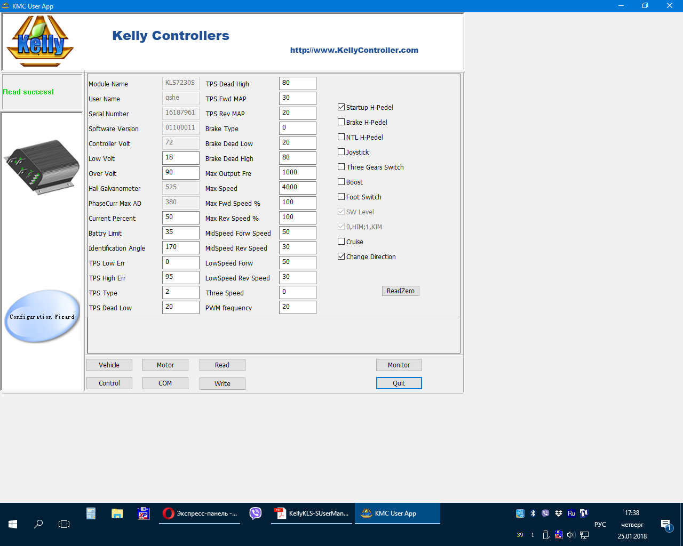Click the Bluetooth tray icon
Viewport: 683px width, 546px height.
pos(533,513)
